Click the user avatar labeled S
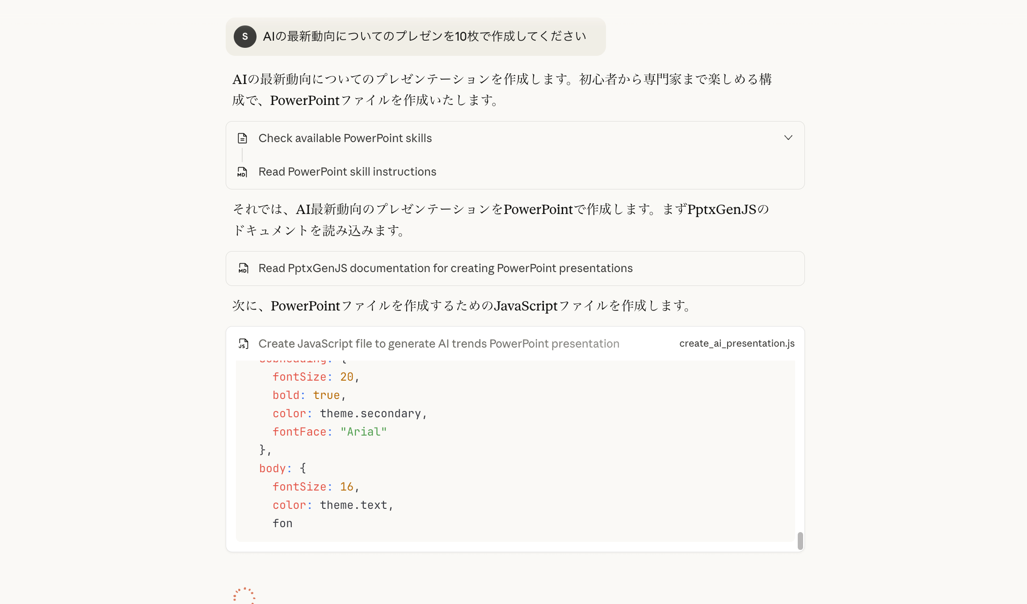This screenshot has height=604, width=1027. click(245, 37)
